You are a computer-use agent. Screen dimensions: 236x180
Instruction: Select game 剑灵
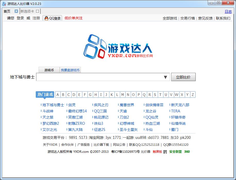tap(72, 105)
